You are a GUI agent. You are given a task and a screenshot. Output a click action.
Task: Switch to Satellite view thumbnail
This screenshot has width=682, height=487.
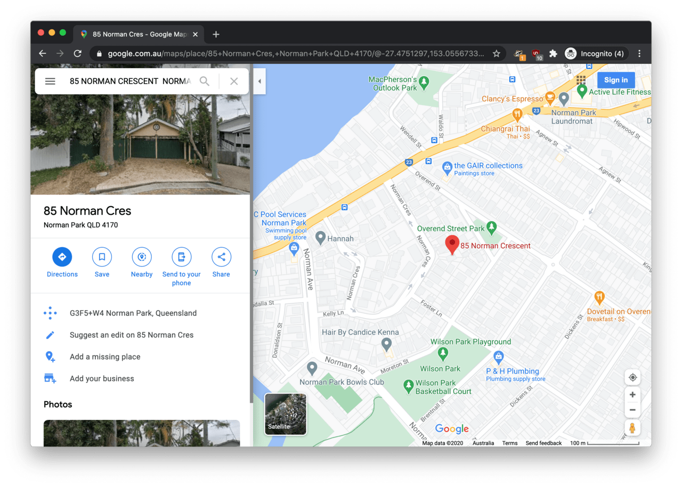point(286,415)
